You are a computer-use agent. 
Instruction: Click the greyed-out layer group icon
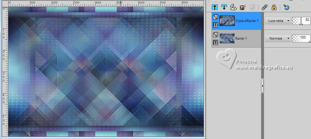point(252,8)
